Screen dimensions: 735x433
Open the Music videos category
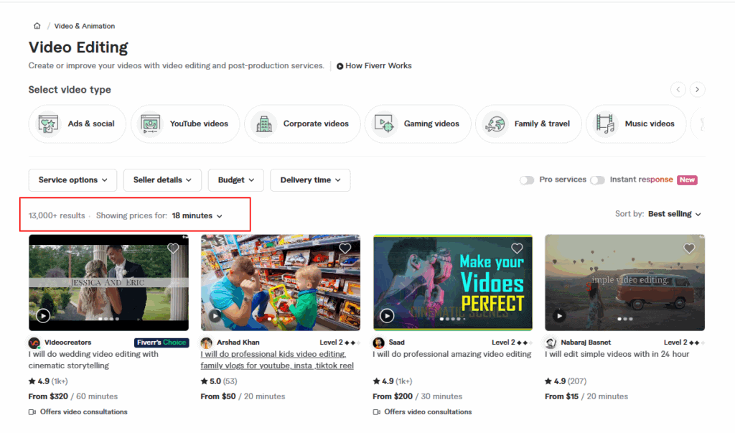[x=635, y=124]
